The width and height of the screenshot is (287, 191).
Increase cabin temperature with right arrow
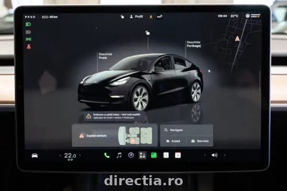click(80, 155)
